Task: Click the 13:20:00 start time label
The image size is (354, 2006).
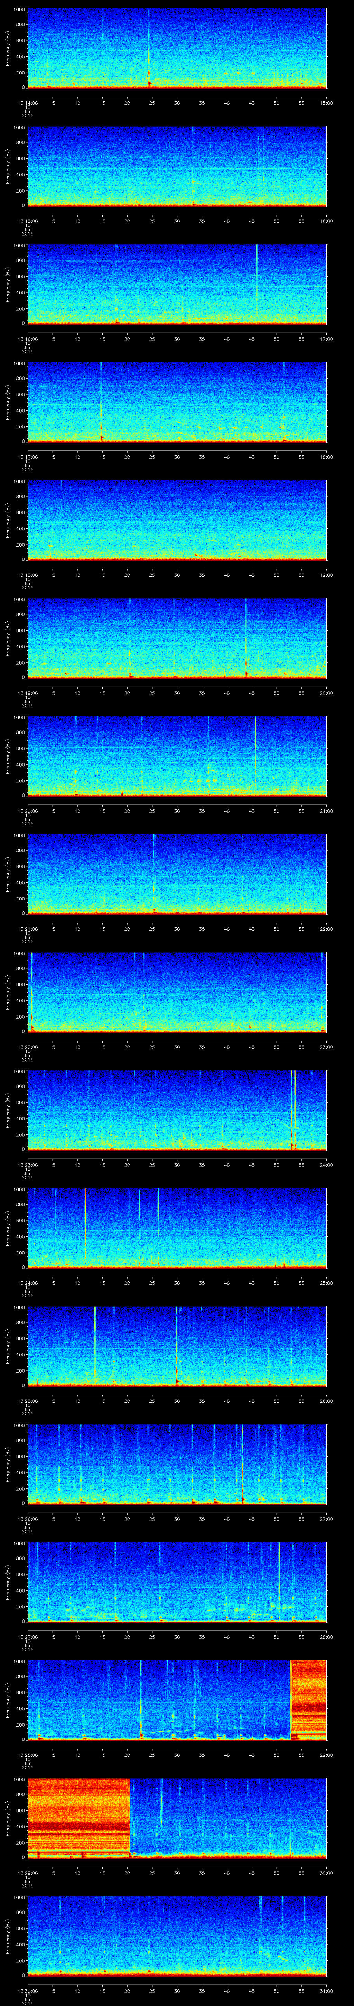Action: (27, 811)
